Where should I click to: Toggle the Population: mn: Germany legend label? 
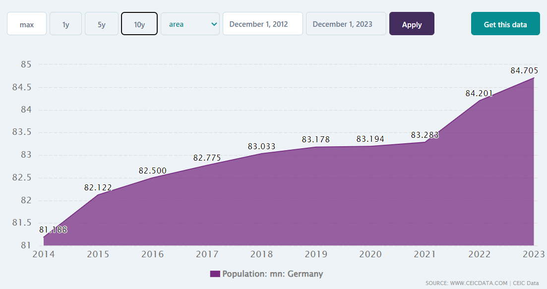coord(272,274)
